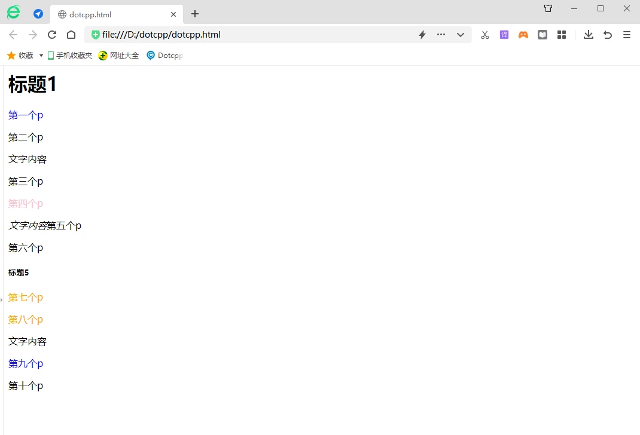Screen dimensions: 640x435
Task: Go forward to the next page
Action: click(x=33, y=35)
